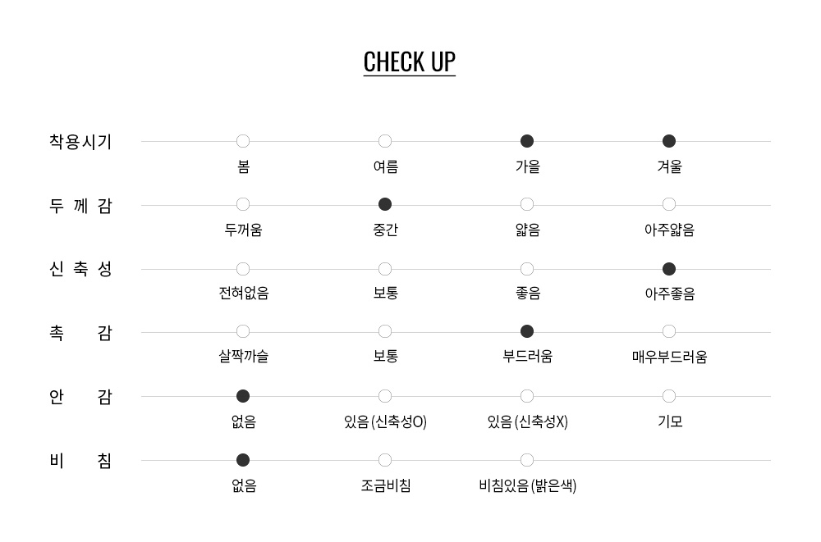Select the 좋음 elasticity dot

coord(527,269)
